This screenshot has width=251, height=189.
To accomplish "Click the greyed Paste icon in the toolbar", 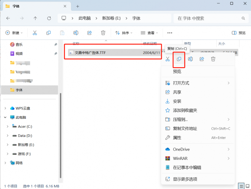I will point(62,33).
